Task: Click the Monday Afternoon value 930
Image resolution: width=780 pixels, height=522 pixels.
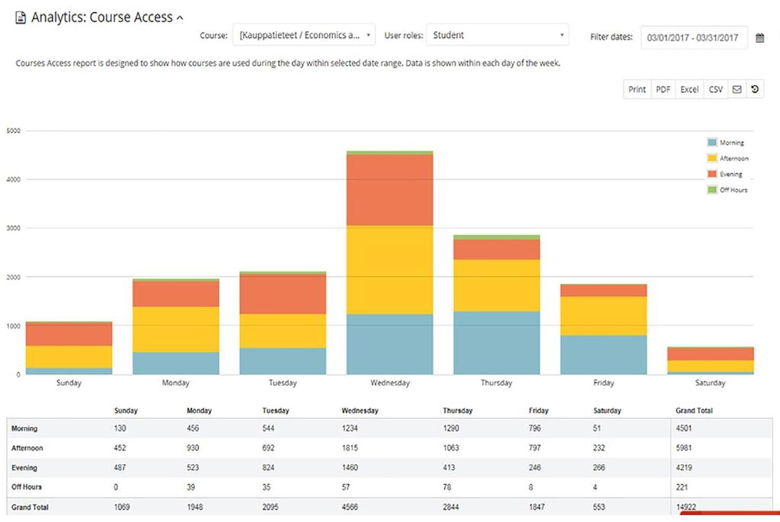Action: (x=193, y=448)
